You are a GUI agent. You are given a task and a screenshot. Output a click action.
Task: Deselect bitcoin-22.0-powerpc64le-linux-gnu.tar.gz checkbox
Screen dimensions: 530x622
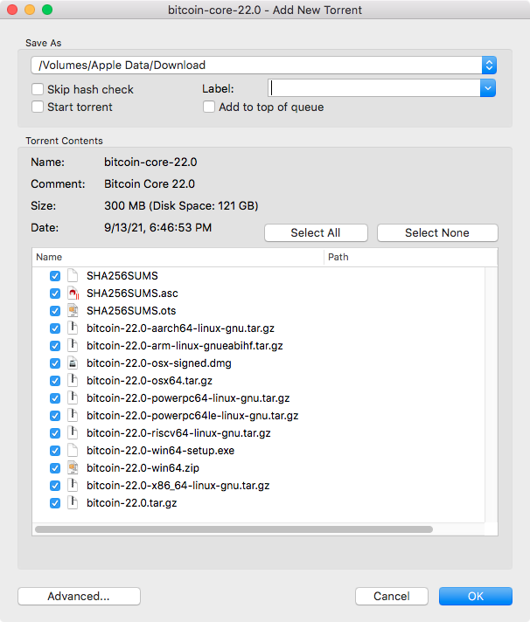(x=55, y=416)
